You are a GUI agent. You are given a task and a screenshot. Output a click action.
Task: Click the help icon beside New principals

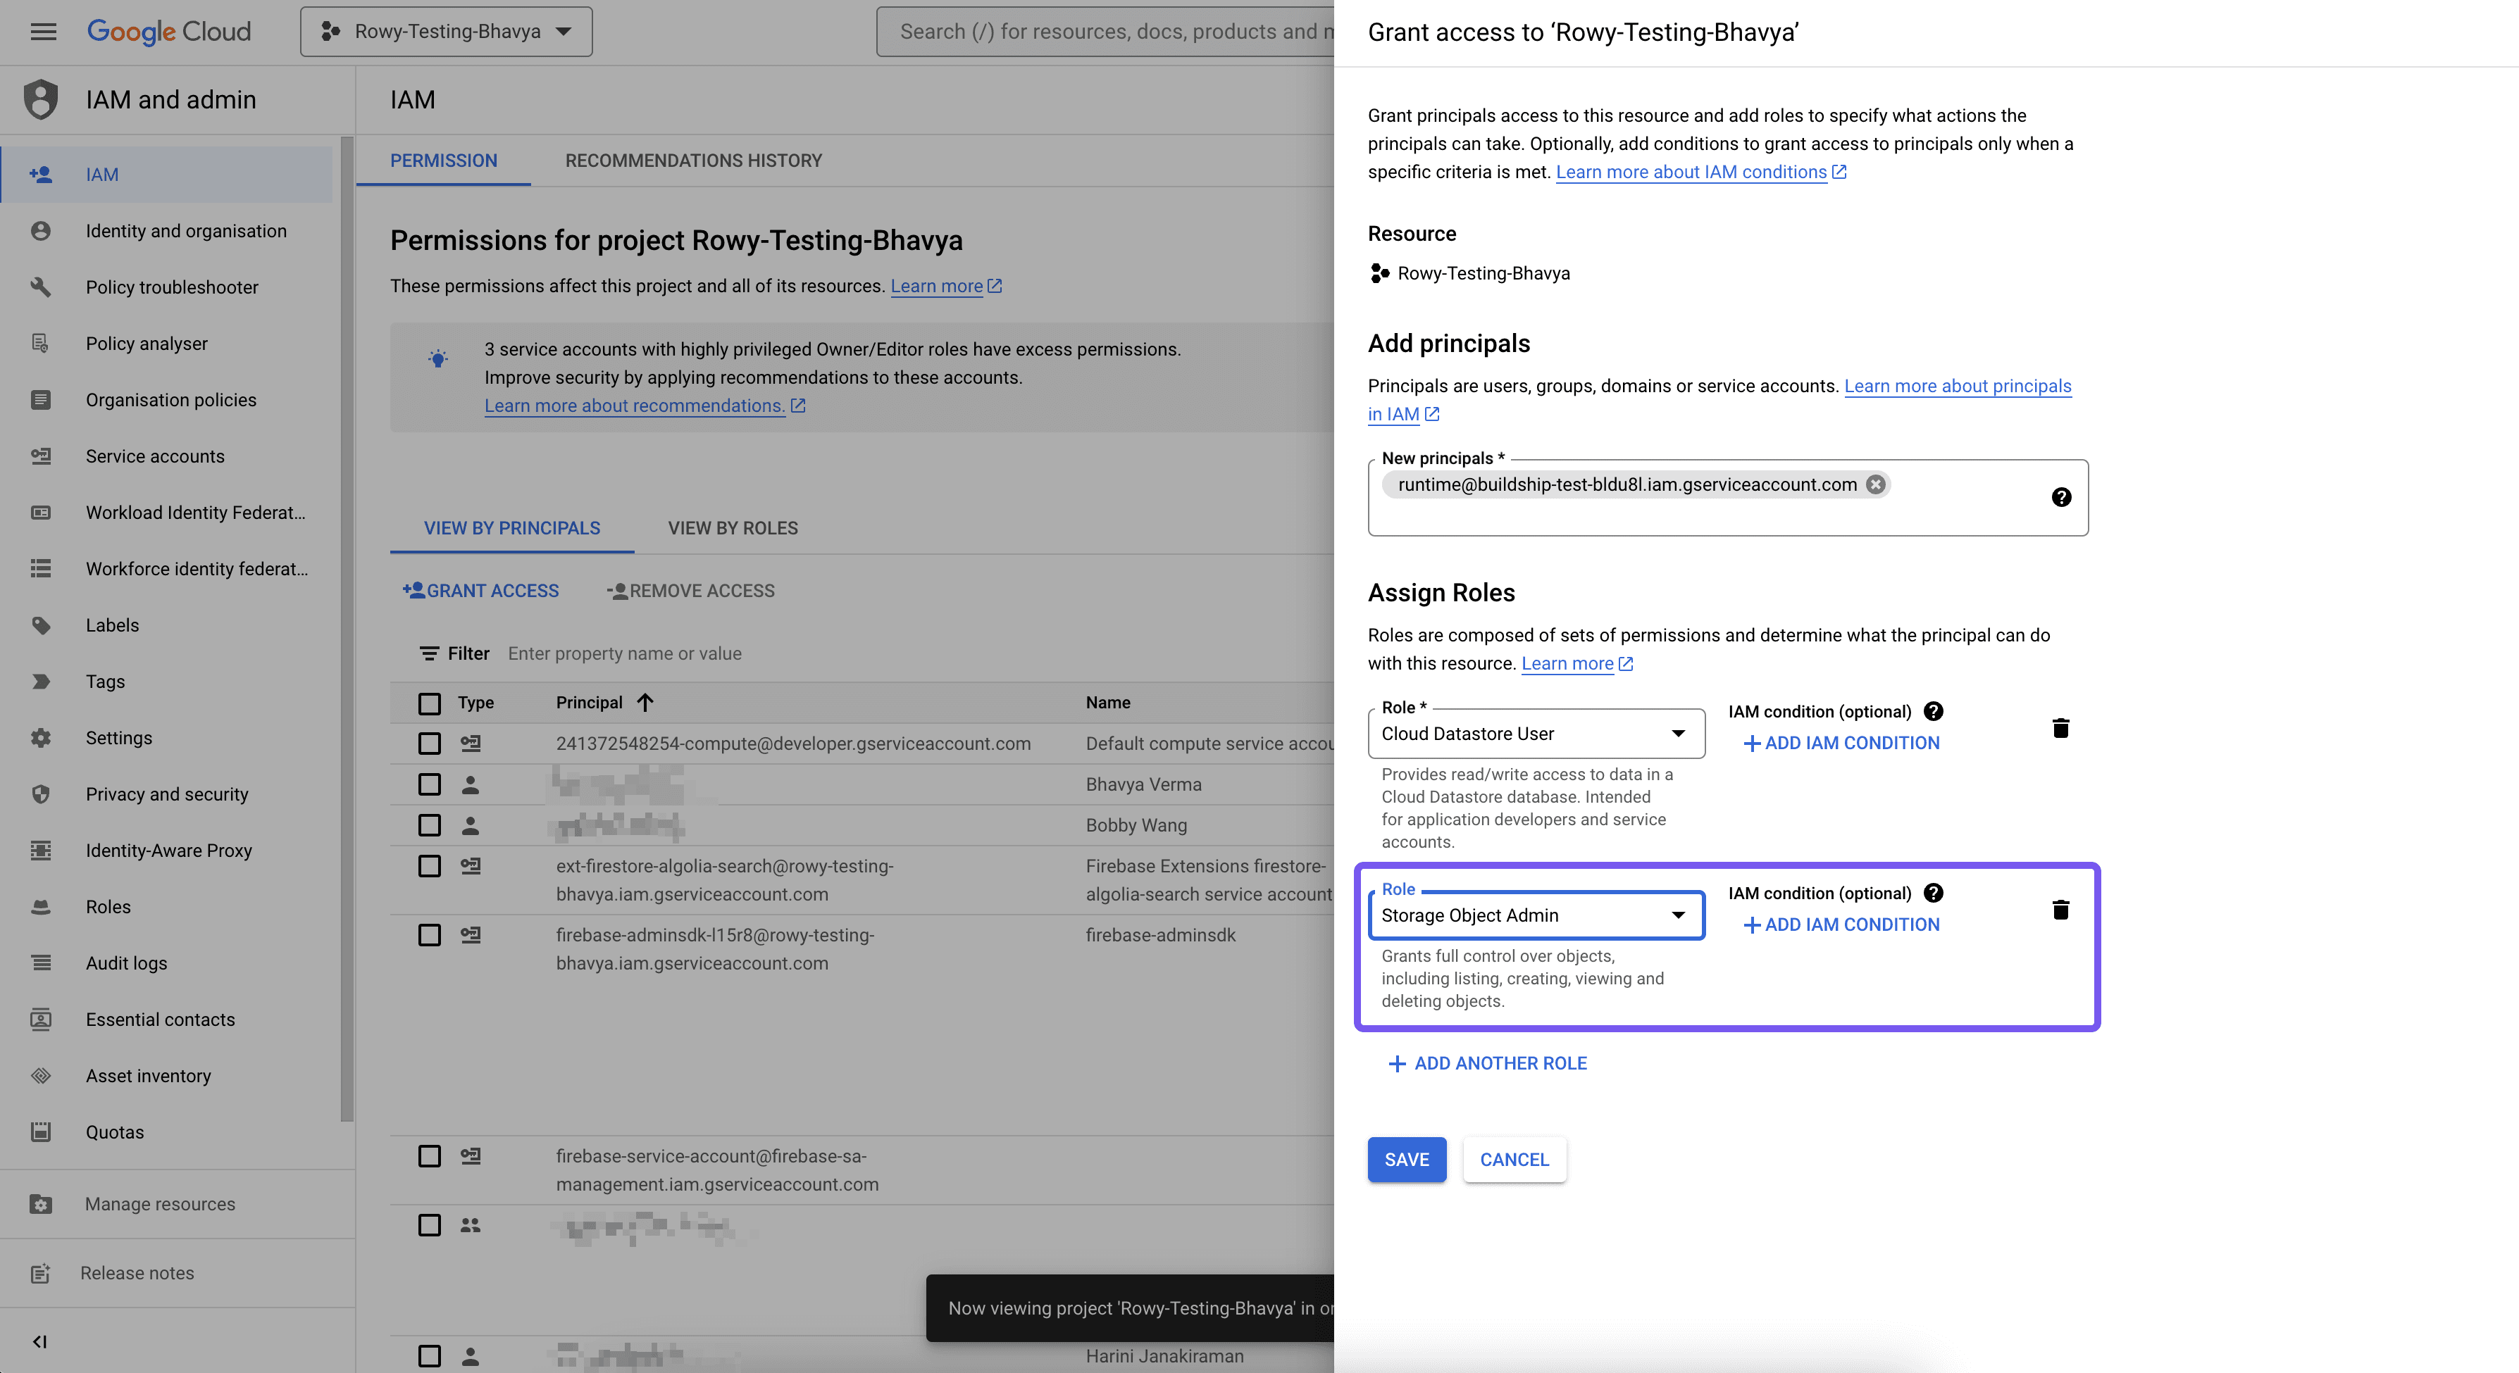(2061, 497)
